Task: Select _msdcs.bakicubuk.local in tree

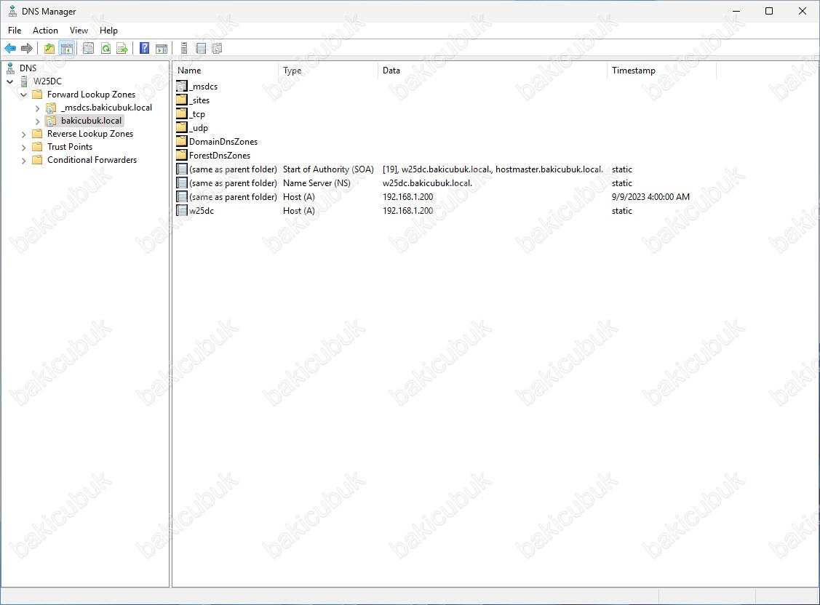Action: click(x=106, y=107)
